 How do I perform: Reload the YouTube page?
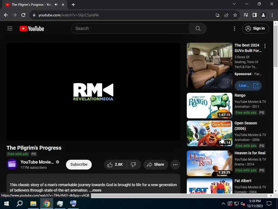pyautogui.click(x=23, y=15)
